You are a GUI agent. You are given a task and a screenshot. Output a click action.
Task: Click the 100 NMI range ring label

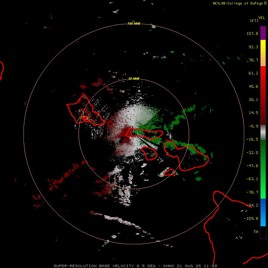(134, 24)
